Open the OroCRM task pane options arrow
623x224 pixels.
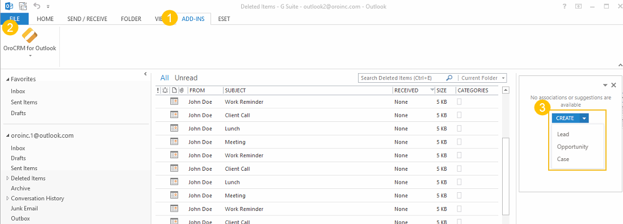pyautogui.click(x=605, y=85)
